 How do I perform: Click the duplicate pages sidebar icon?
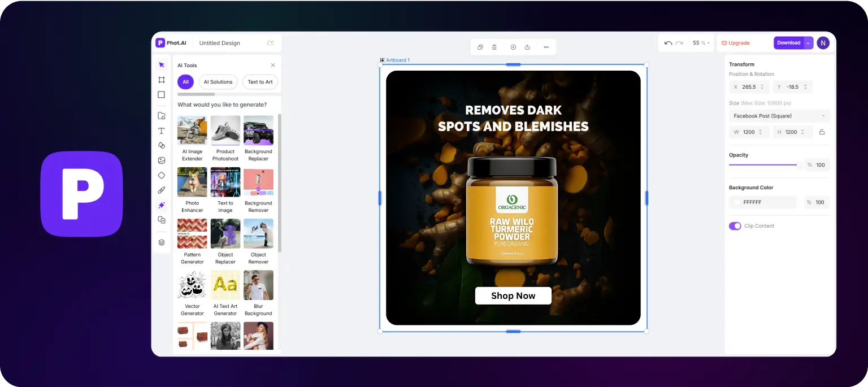(x=161, y=220)
